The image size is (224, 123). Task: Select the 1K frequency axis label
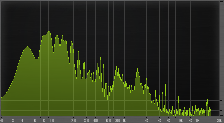tap(124, 121)
